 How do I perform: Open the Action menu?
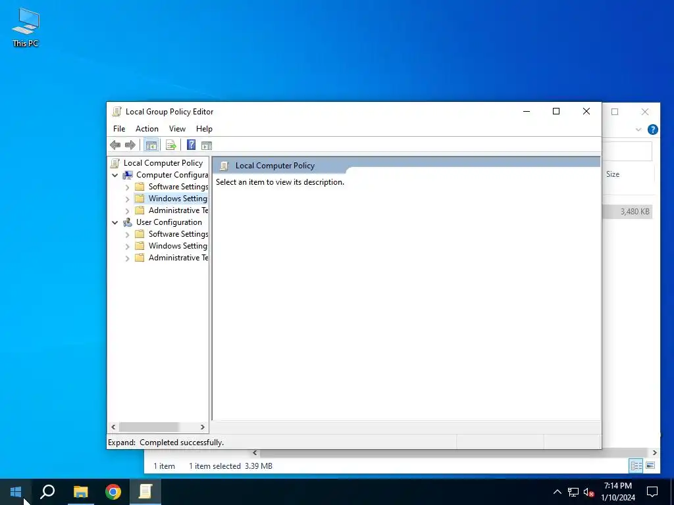click(147, 129)
